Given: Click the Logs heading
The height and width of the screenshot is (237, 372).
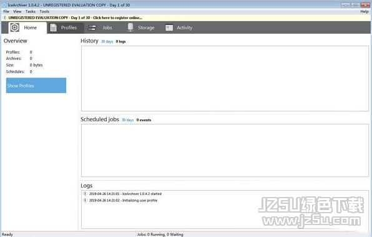Looking at the screenshot, I should click(87, 186).
